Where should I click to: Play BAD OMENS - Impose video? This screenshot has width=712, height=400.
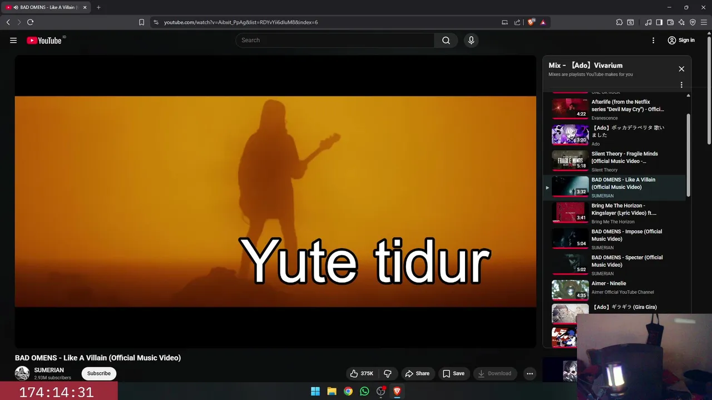(x=615, y=239)
